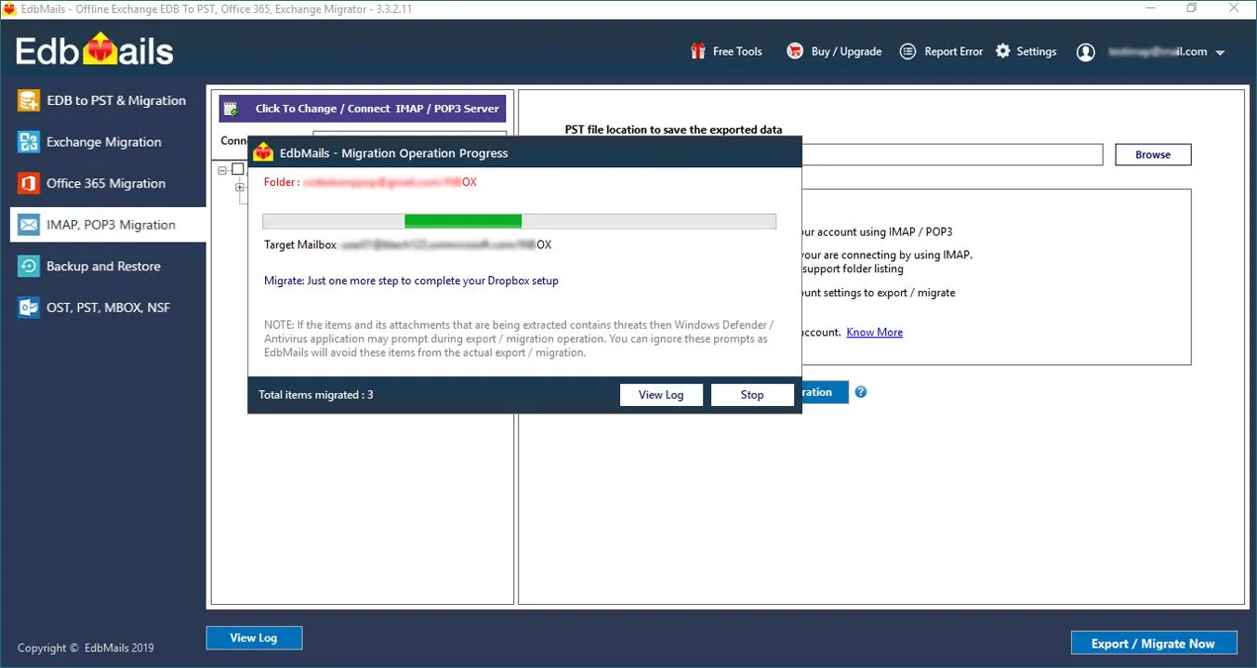Open the Exchange Migration sidebar icon
This screenshot has width=1257, height=668.
click(27, 141)
